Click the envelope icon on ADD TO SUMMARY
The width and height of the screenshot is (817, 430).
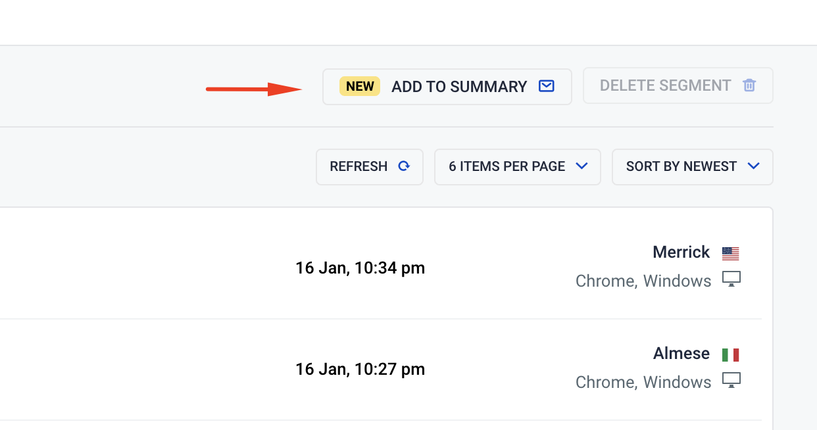(x=546, y=86)
